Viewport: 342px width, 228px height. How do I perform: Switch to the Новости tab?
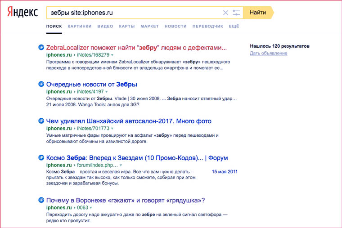pos(175,27)
